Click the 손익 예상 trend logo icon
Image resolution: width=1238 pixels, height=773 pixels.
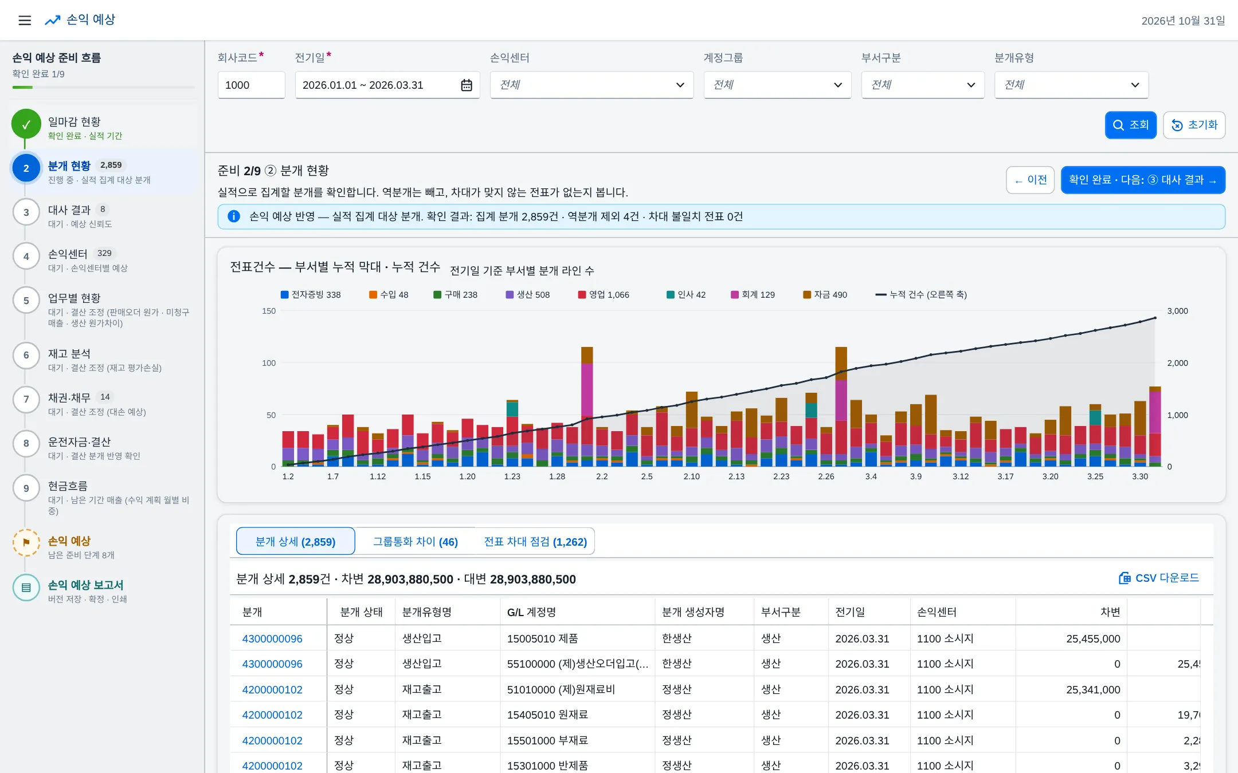pos(53,21)
